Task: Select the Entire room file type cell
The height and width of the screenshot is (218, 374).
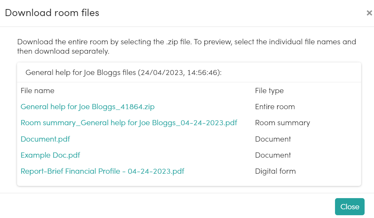Action: click(x=275, y=107)
